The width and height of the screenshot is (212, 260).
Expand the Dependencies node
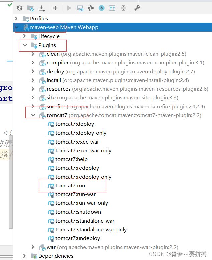tap(24, 256)
